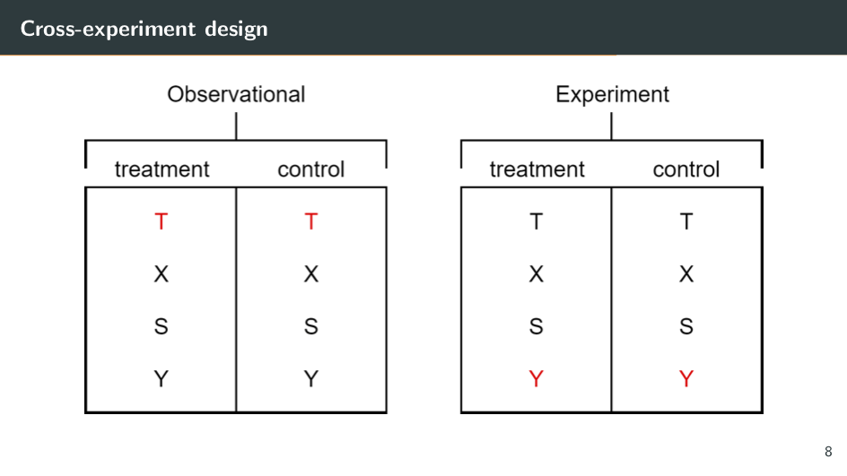Select red T in Observational control column

pos(310,221)
